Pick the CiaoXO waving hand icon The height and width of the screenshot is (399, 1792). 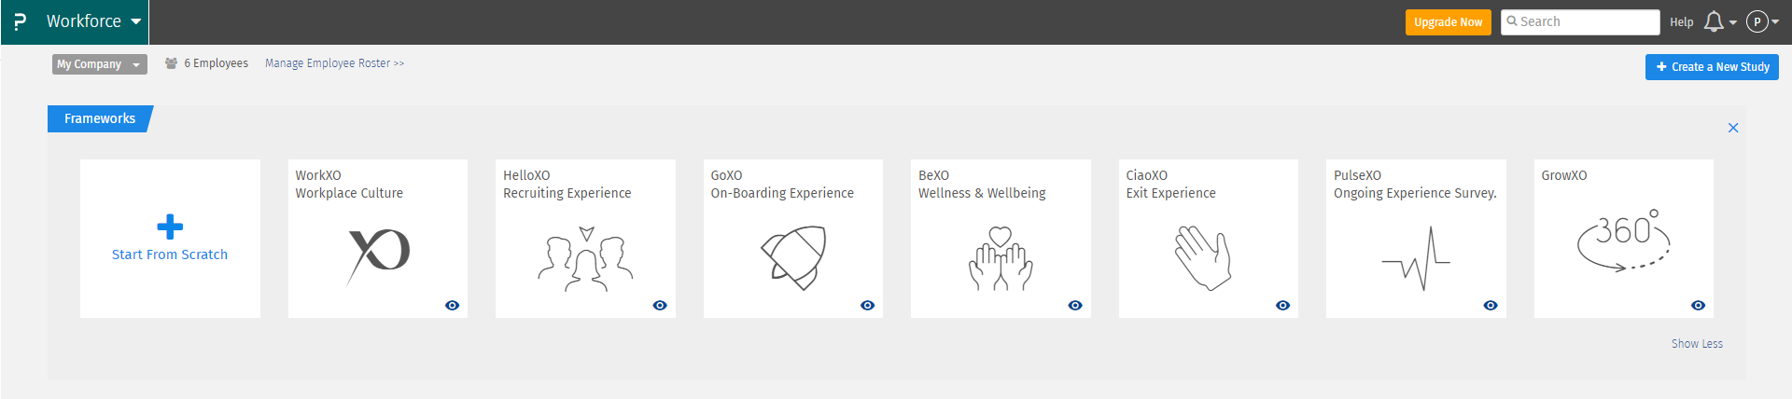click(1203, 257)
